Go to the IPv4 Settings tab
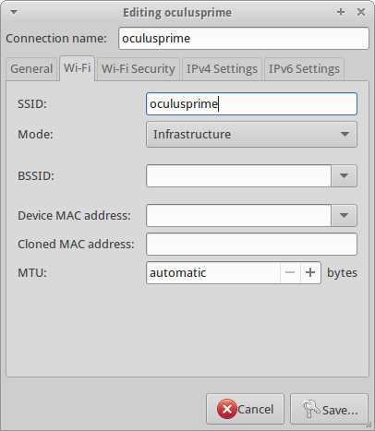The height and width of the screenshot is (431, 375). coord(222,69)
